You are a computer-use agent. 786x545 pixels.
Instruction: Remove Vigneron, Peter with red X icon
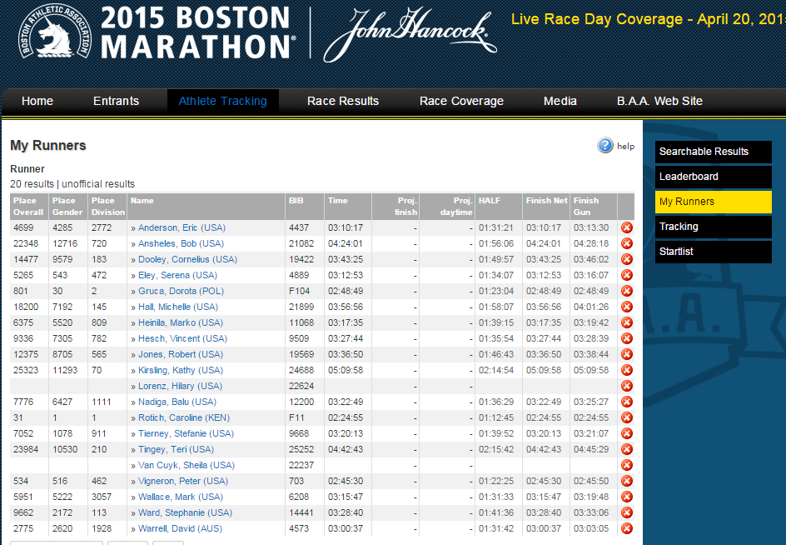coord(627,481)
